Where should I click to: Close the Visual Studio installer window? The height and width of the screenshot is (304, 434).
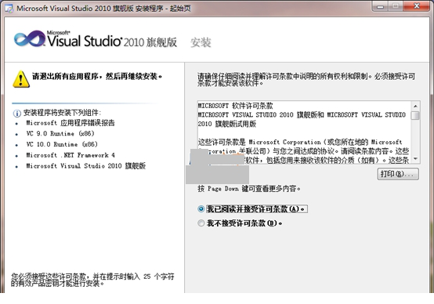point(417,6)
